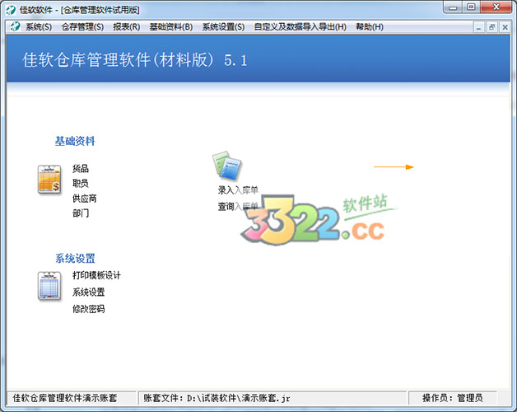Click the 系统设置 blue template icon
The height and width of the screenshot is (412, 517).
[49, 286]
